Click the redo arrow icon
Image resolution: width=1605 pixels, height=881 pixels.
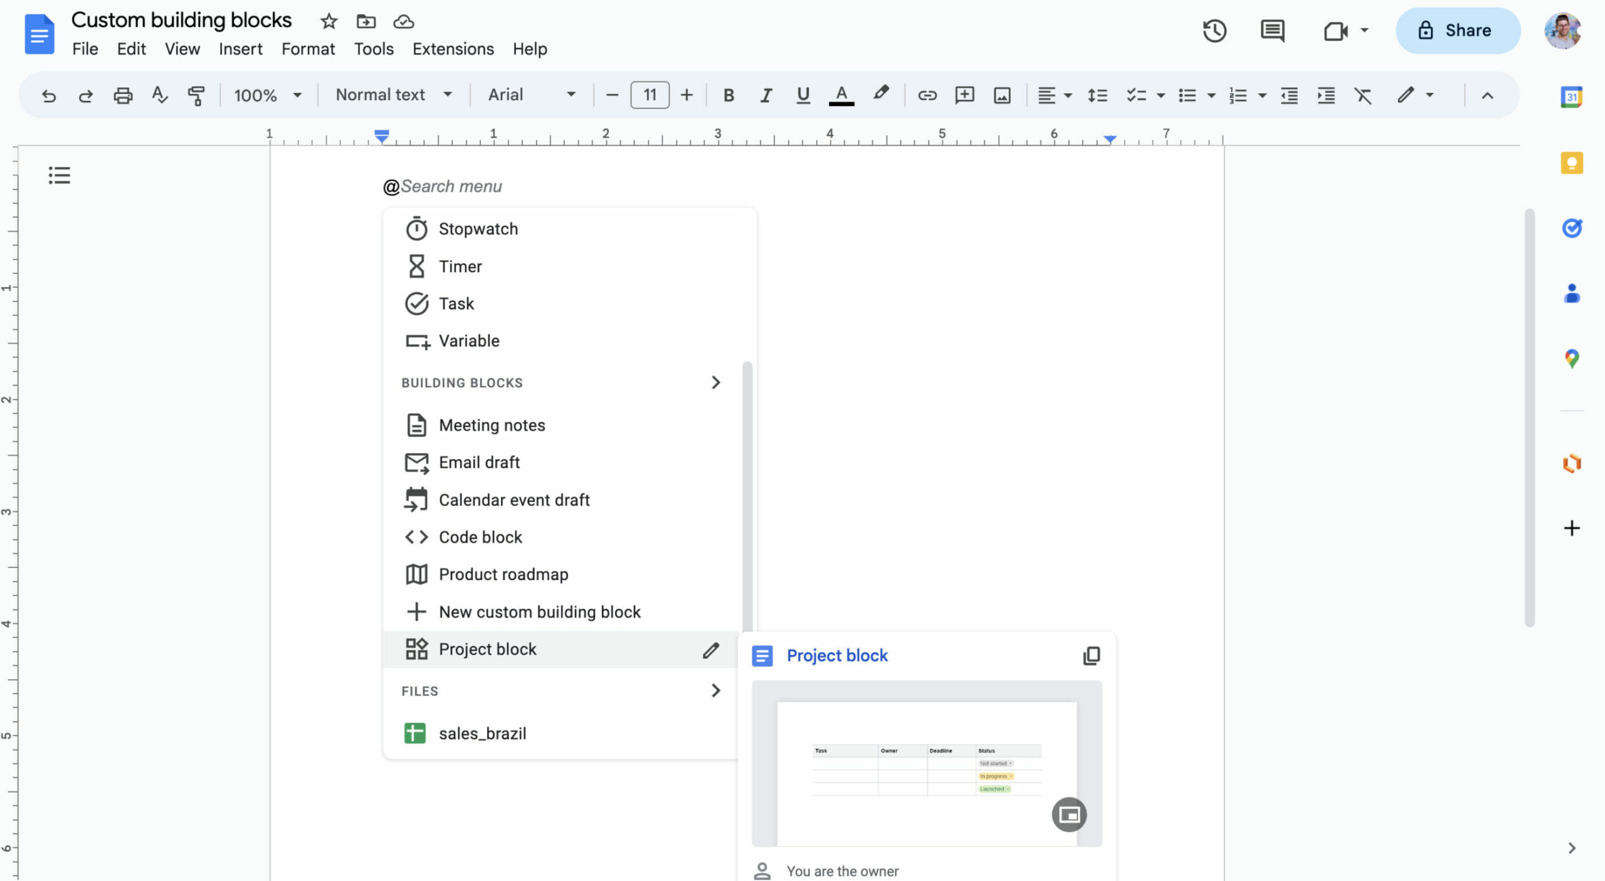85,95
